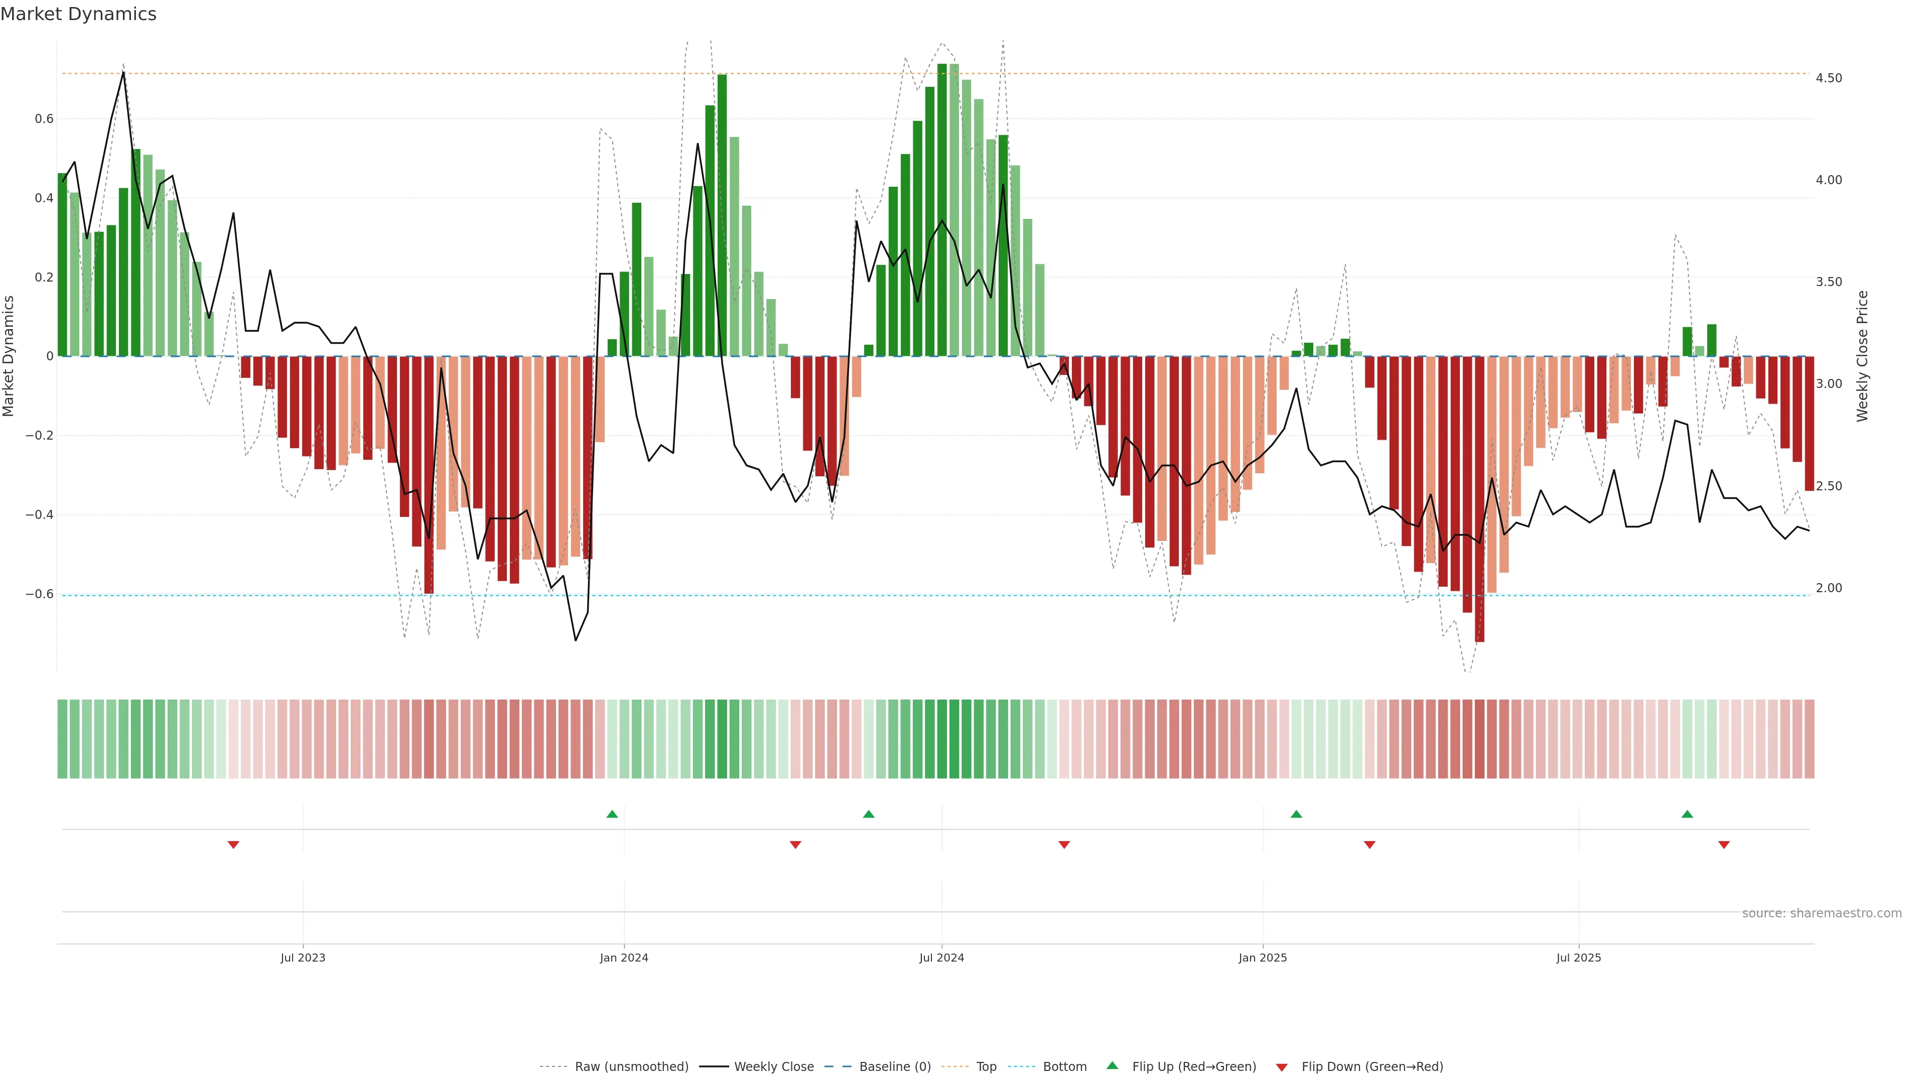Click the green Flip Up triangle in legend
Viewport: 1927px width, 1084px height.
pos(1113,1065)
